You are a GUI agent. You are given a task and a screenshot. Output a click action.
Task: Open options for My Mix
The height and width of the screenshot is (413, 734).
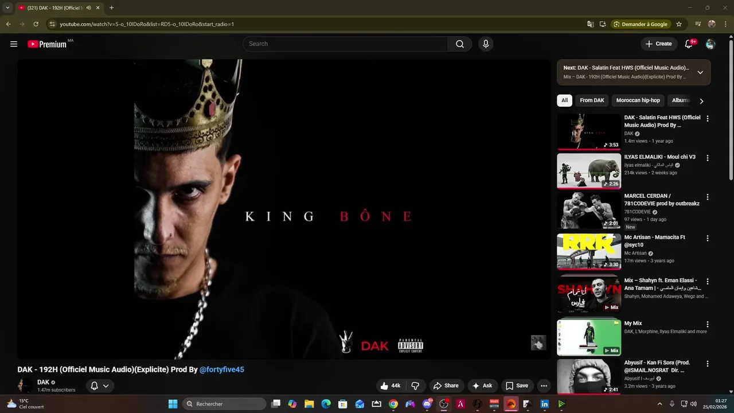(x=707, y=324)
